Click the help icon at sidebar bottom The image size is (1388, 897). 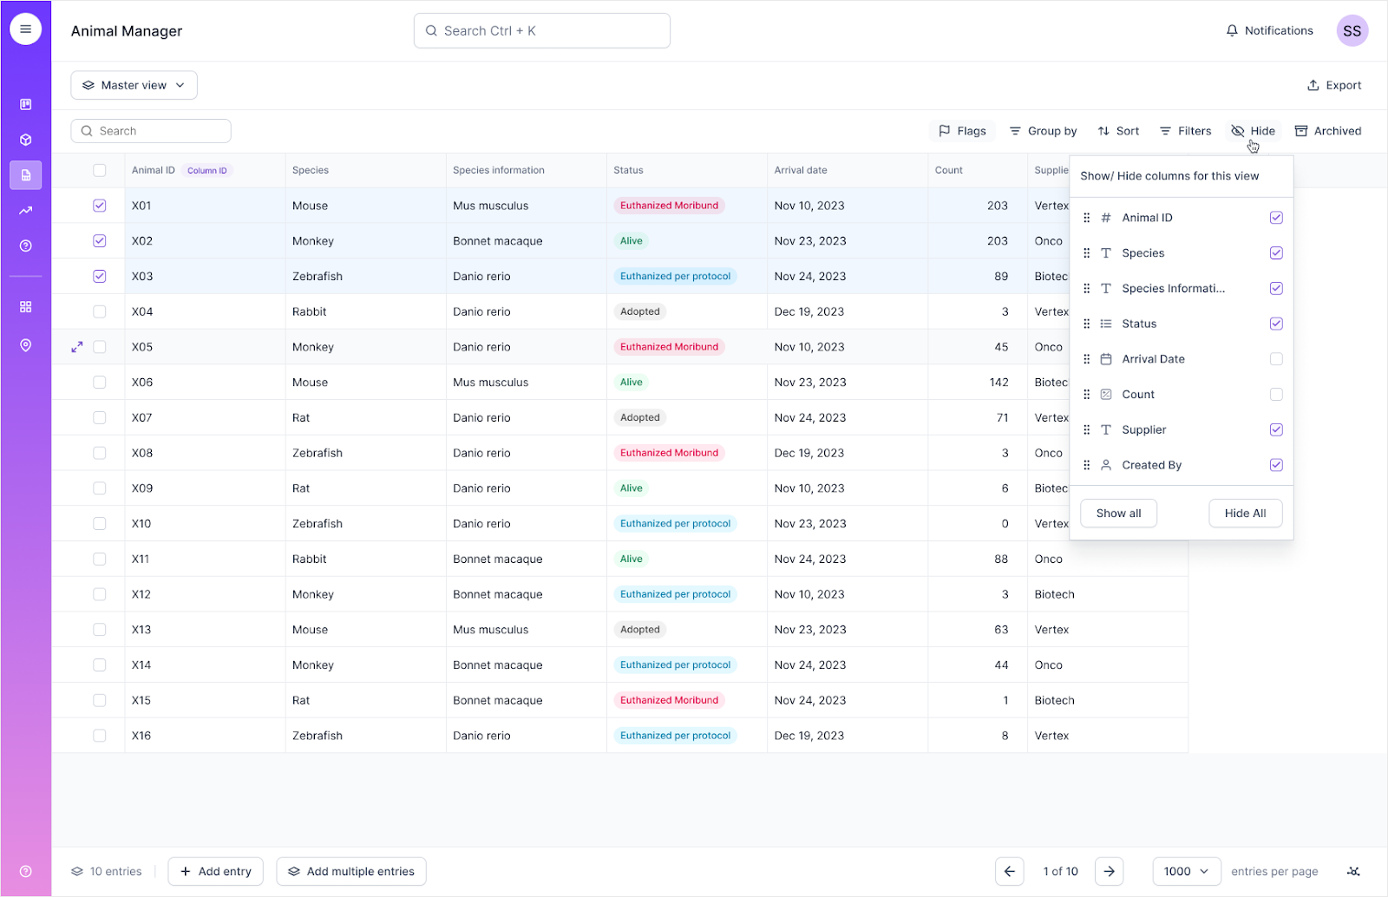pos(26,871)
